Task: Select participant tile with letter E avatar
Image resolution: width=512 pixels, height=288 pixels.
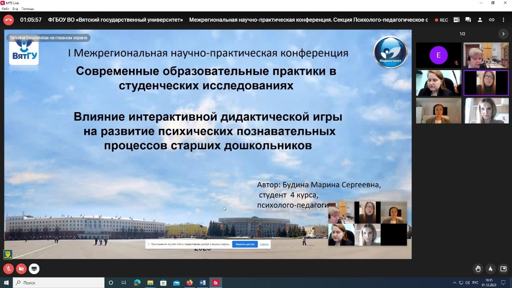Action: click(x=438, y=55)
